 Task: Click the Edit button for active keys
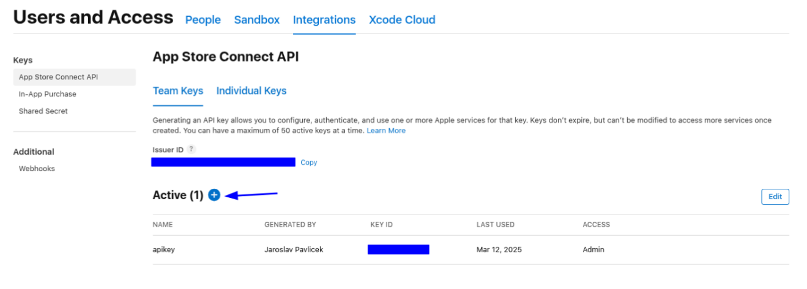point(775,197)
